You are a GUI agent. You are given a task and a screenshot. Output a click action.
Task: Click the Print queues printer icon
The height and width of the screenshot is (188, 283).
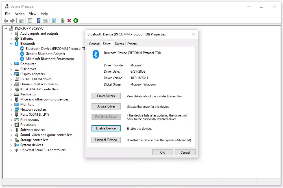(17, 120)
